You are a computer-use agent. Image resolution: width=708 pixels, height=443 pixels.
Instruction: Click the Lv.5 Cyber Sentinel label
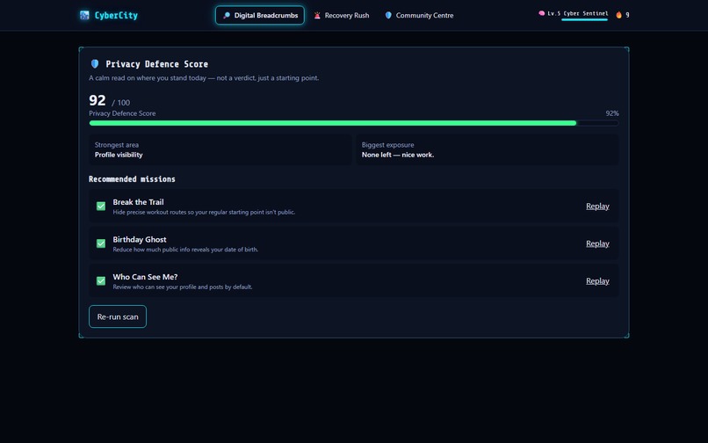[x=577, y=13]
